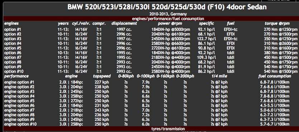Select the 'option #3' engine row label
The width and height of the screenshot is (299, 132).
13,39
